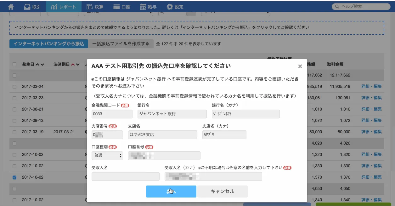The width and height of the screenshot is (395, 206).
Task: Click the dashed インターネットバンキング notice banner
Action: pyautogui.click(x=197, y=27)
